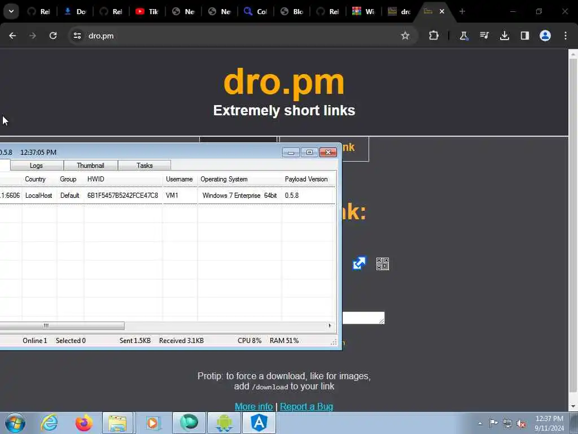The width and height of the screenshot is (578, 434).
Task: Reload the dro.pm page
Action: (53, 36)
